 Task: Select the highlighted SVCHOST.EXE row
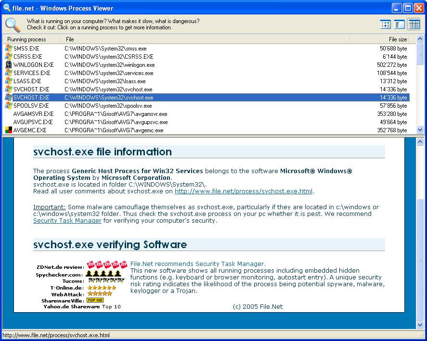pos(206,98)
